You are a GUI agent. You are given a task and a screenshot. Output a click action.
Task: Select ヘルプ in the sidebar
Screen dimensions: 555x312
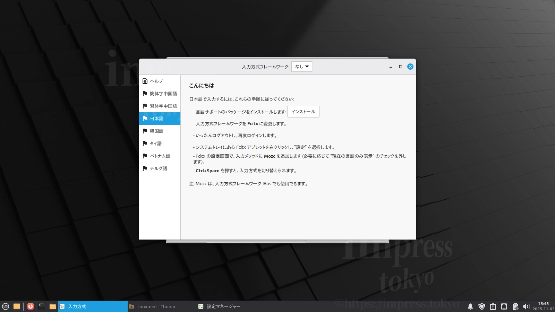[x=160, y=81]
